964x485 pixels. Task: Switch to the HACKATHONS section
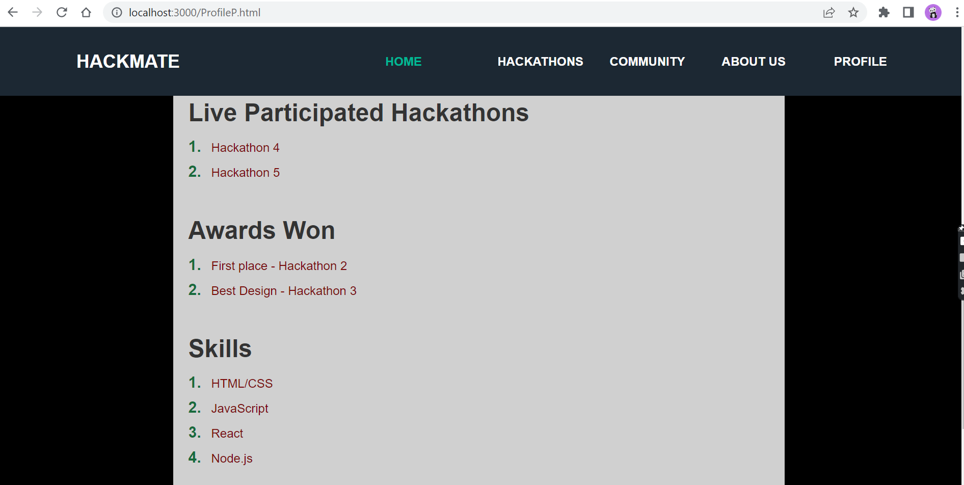pos(540,61)
